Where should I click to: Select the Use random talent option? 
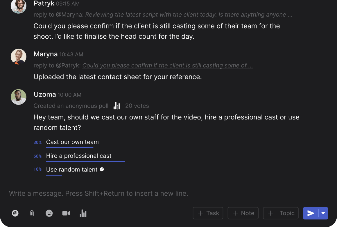coord(72,170)
